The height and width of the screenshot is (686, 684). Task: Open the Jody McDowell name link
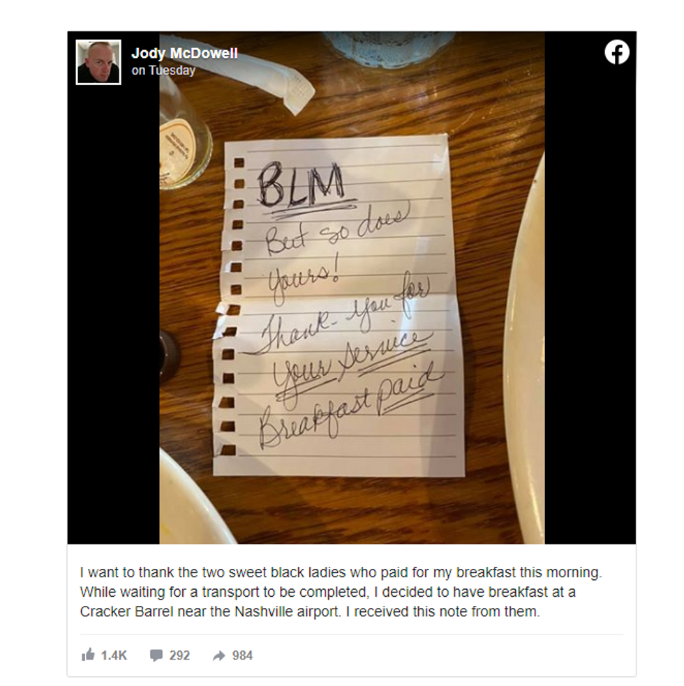pyautogui.click(x=184, y=54)
